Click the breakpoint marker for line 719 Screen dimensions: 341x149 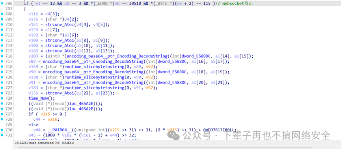coord(2,72)
